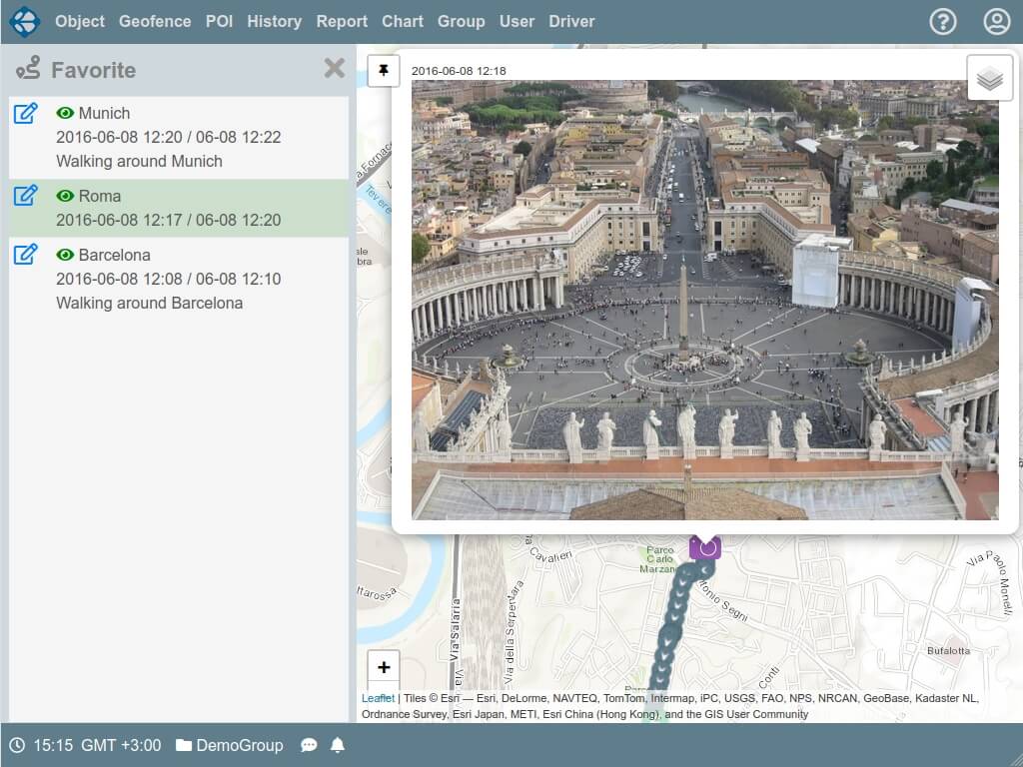The image size is (1023, 767).
Task: Click the app logo in top-left corner
Action: point(24,21)
